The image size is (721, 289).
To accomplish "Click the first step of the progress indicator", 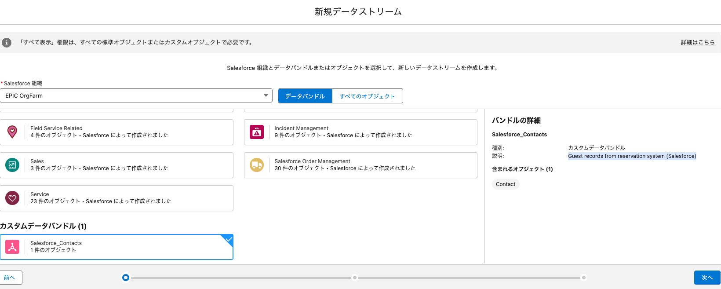I will [126, 278].
